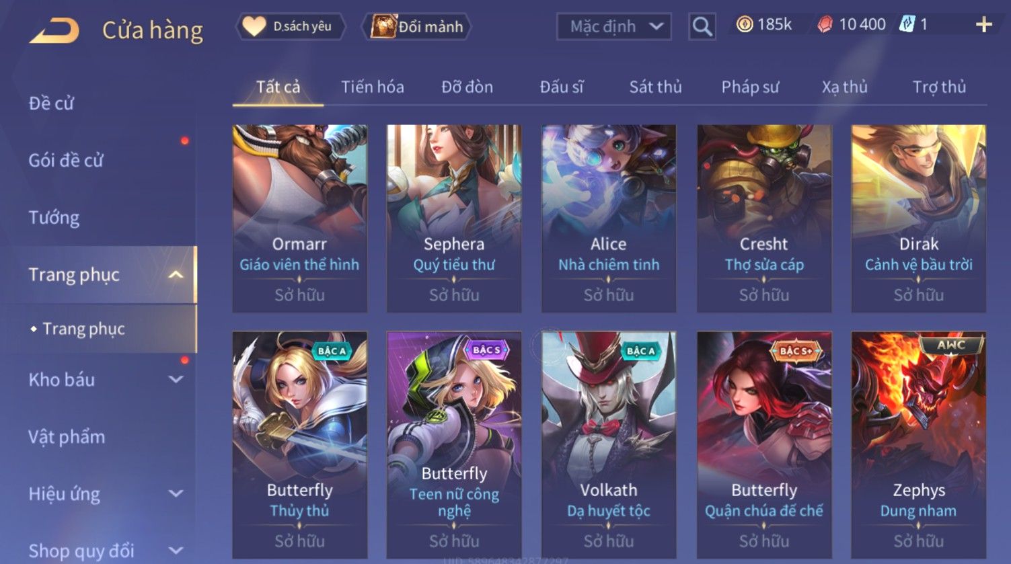Tap the blue ticket voucher icon
Viewport: 1011px width, 564px height.
coord(907,25)
